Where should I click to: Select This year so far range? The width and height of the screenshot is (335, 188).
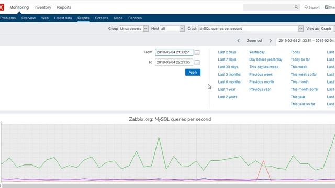(303, 104)
